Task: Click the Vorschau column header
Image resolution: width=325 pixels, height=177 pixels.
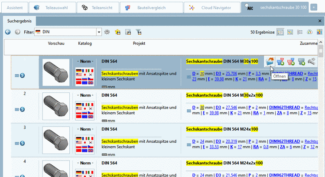Action: (56, 43)
